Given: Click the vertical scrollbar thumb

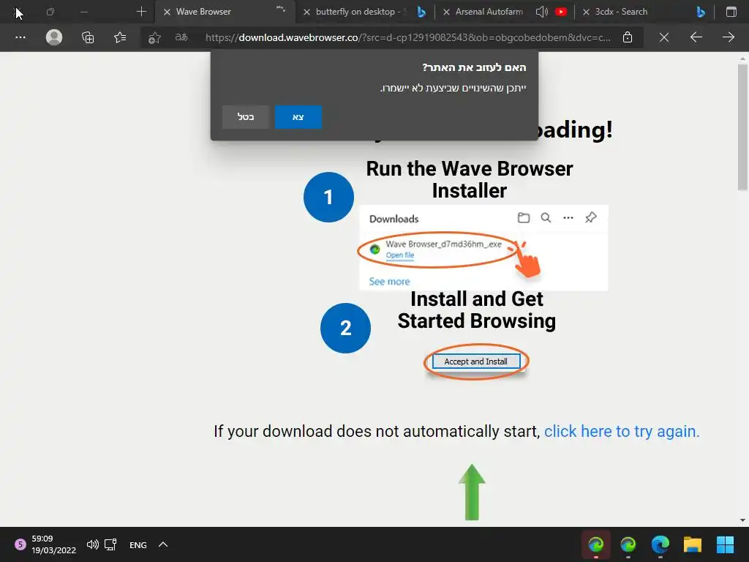Looking at the screenshot, I should coord(742,127).
